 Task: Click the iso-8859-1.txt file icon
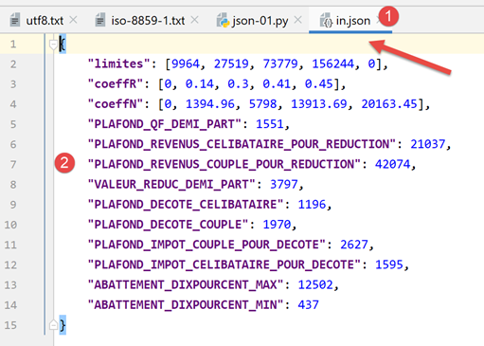tap(100, 20)
